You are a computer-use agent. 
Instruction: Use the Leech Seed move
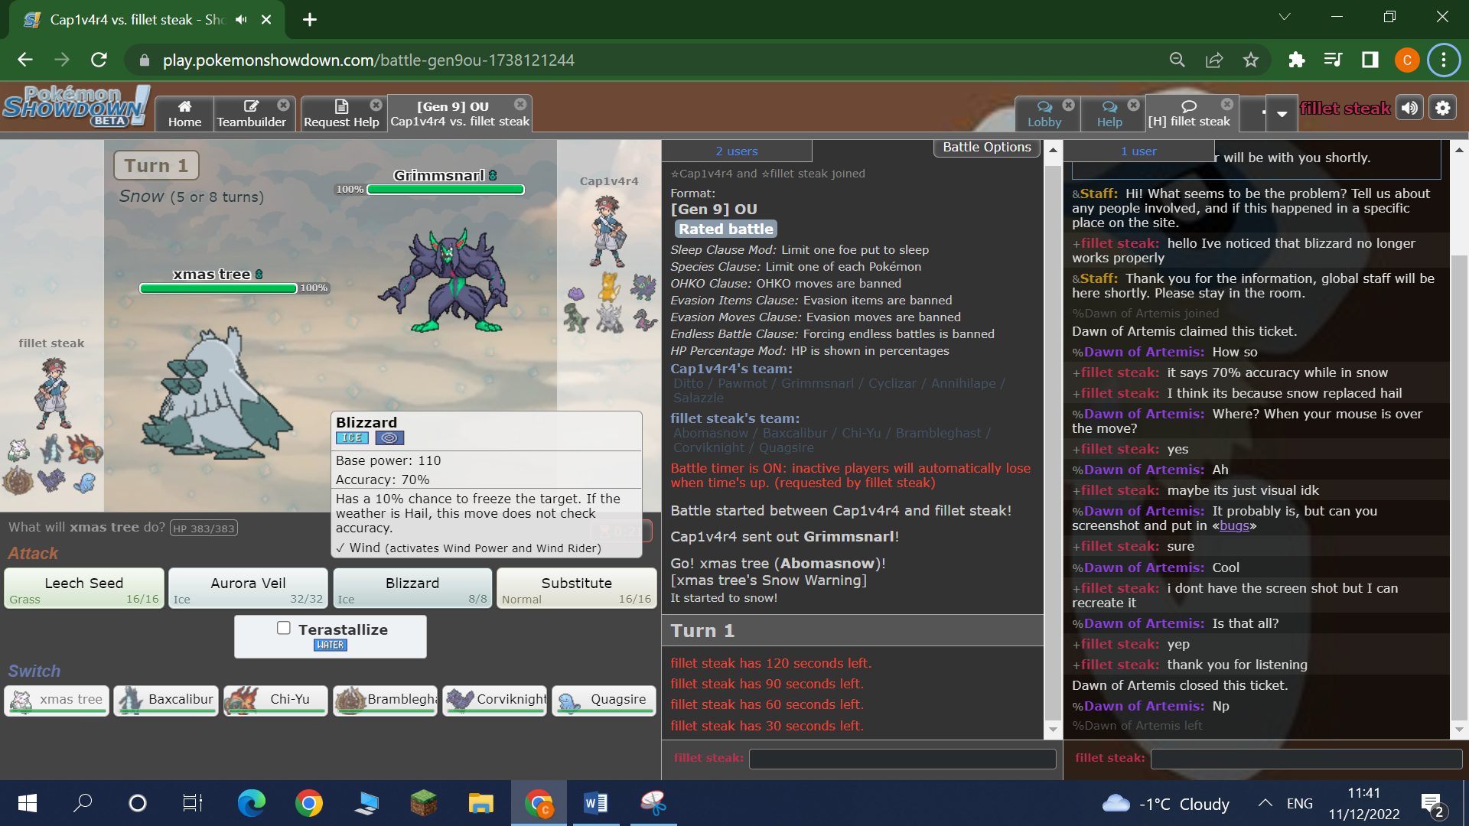point(84,589)
